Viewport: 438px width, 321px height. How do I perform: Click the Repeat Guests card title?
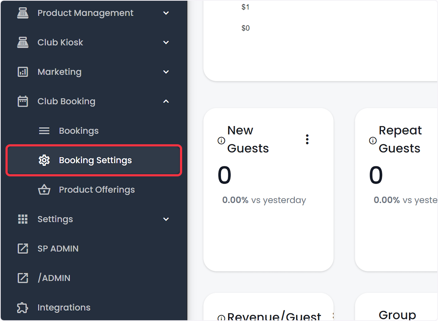coord(400,139)
